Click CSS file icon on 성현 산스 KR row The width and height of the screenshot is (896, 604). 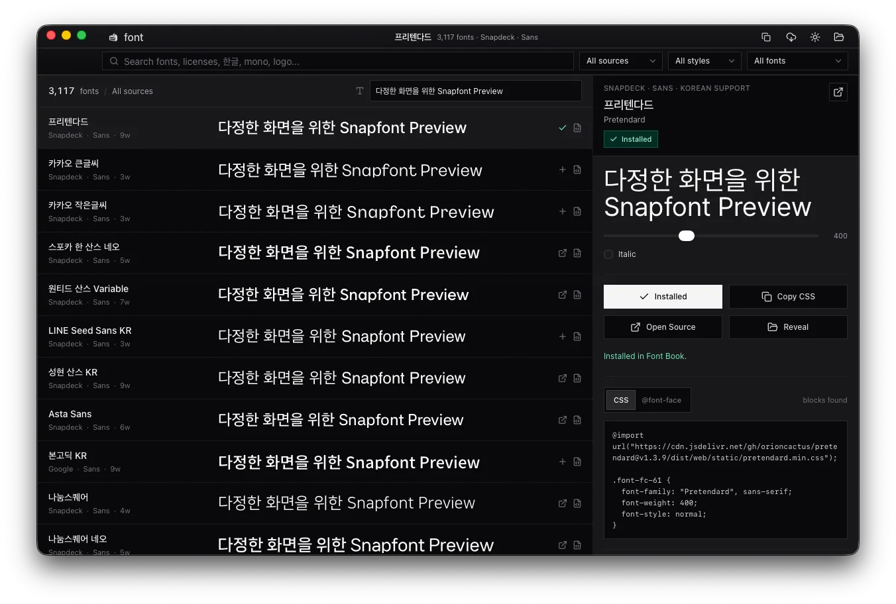coord(577,378)
